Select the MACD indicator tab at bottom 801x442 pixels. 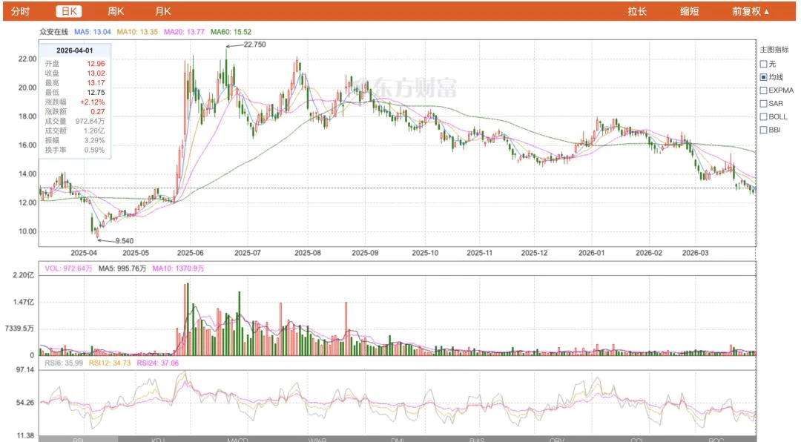click(x=237, y=439)
